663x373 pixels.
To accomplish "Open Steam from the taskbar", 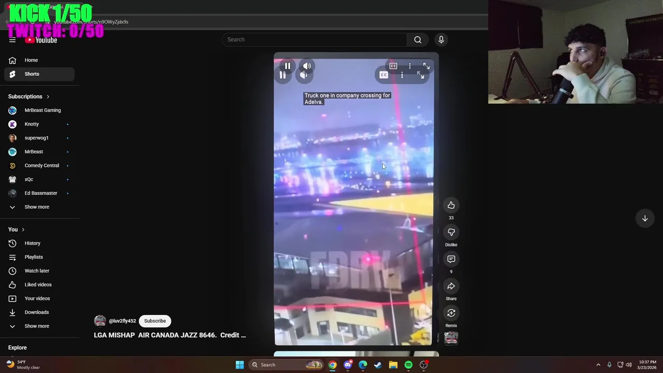I will (x=378, y=365).
